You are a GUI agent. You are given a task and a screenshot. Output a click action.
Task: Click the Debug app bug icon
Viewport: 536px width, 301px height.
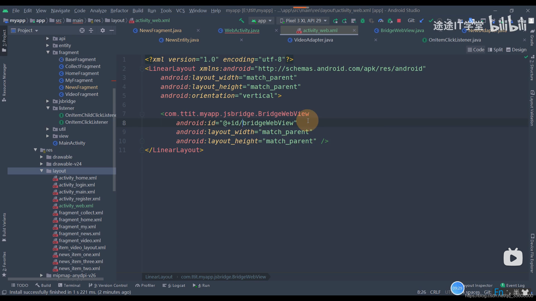coord(363,21)
